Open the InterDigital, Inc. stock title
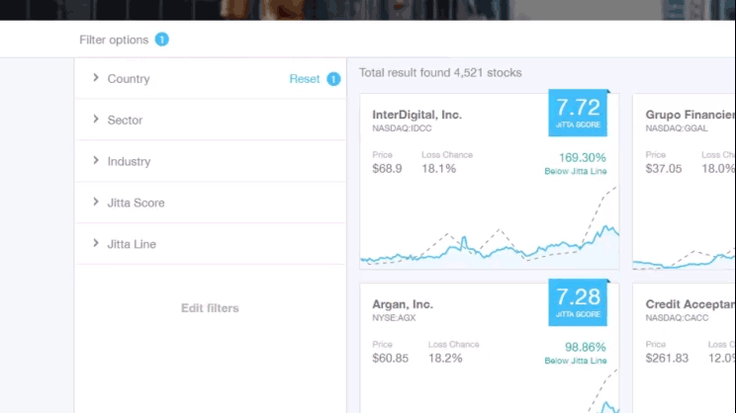 [x=416, y=115]
